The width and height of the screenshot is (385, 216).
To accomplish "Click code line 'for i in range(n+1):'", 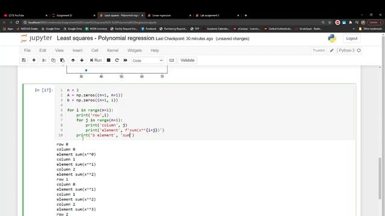I will coord(90,110).
